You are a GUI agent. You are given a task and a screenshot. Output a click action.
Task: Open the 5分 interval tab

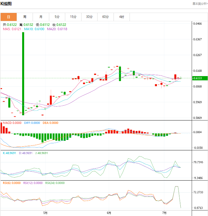tap(57, 17)
